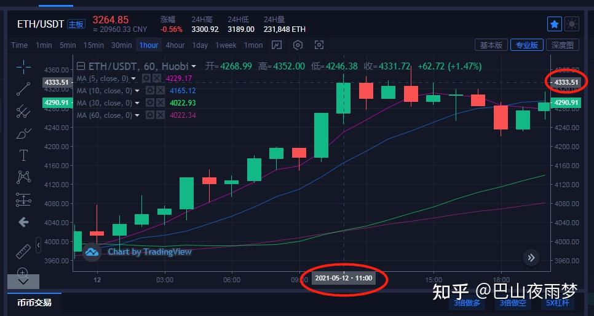Select the 1hour interval

[149, 45]
